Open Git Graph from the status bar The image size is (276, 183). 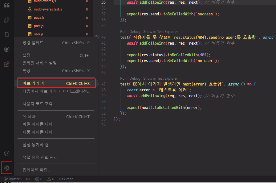click(66, 179)
